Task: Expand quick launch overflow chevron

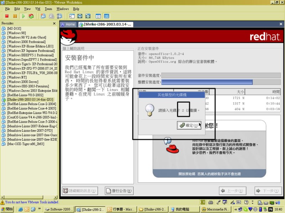Action: pyautogui.click(x=40, y=209)
